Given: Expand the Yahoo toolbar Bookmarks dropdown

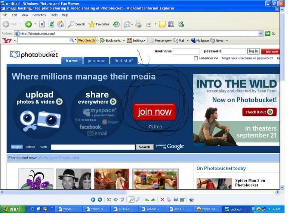Looking at the screenshot, I should 124,41.
